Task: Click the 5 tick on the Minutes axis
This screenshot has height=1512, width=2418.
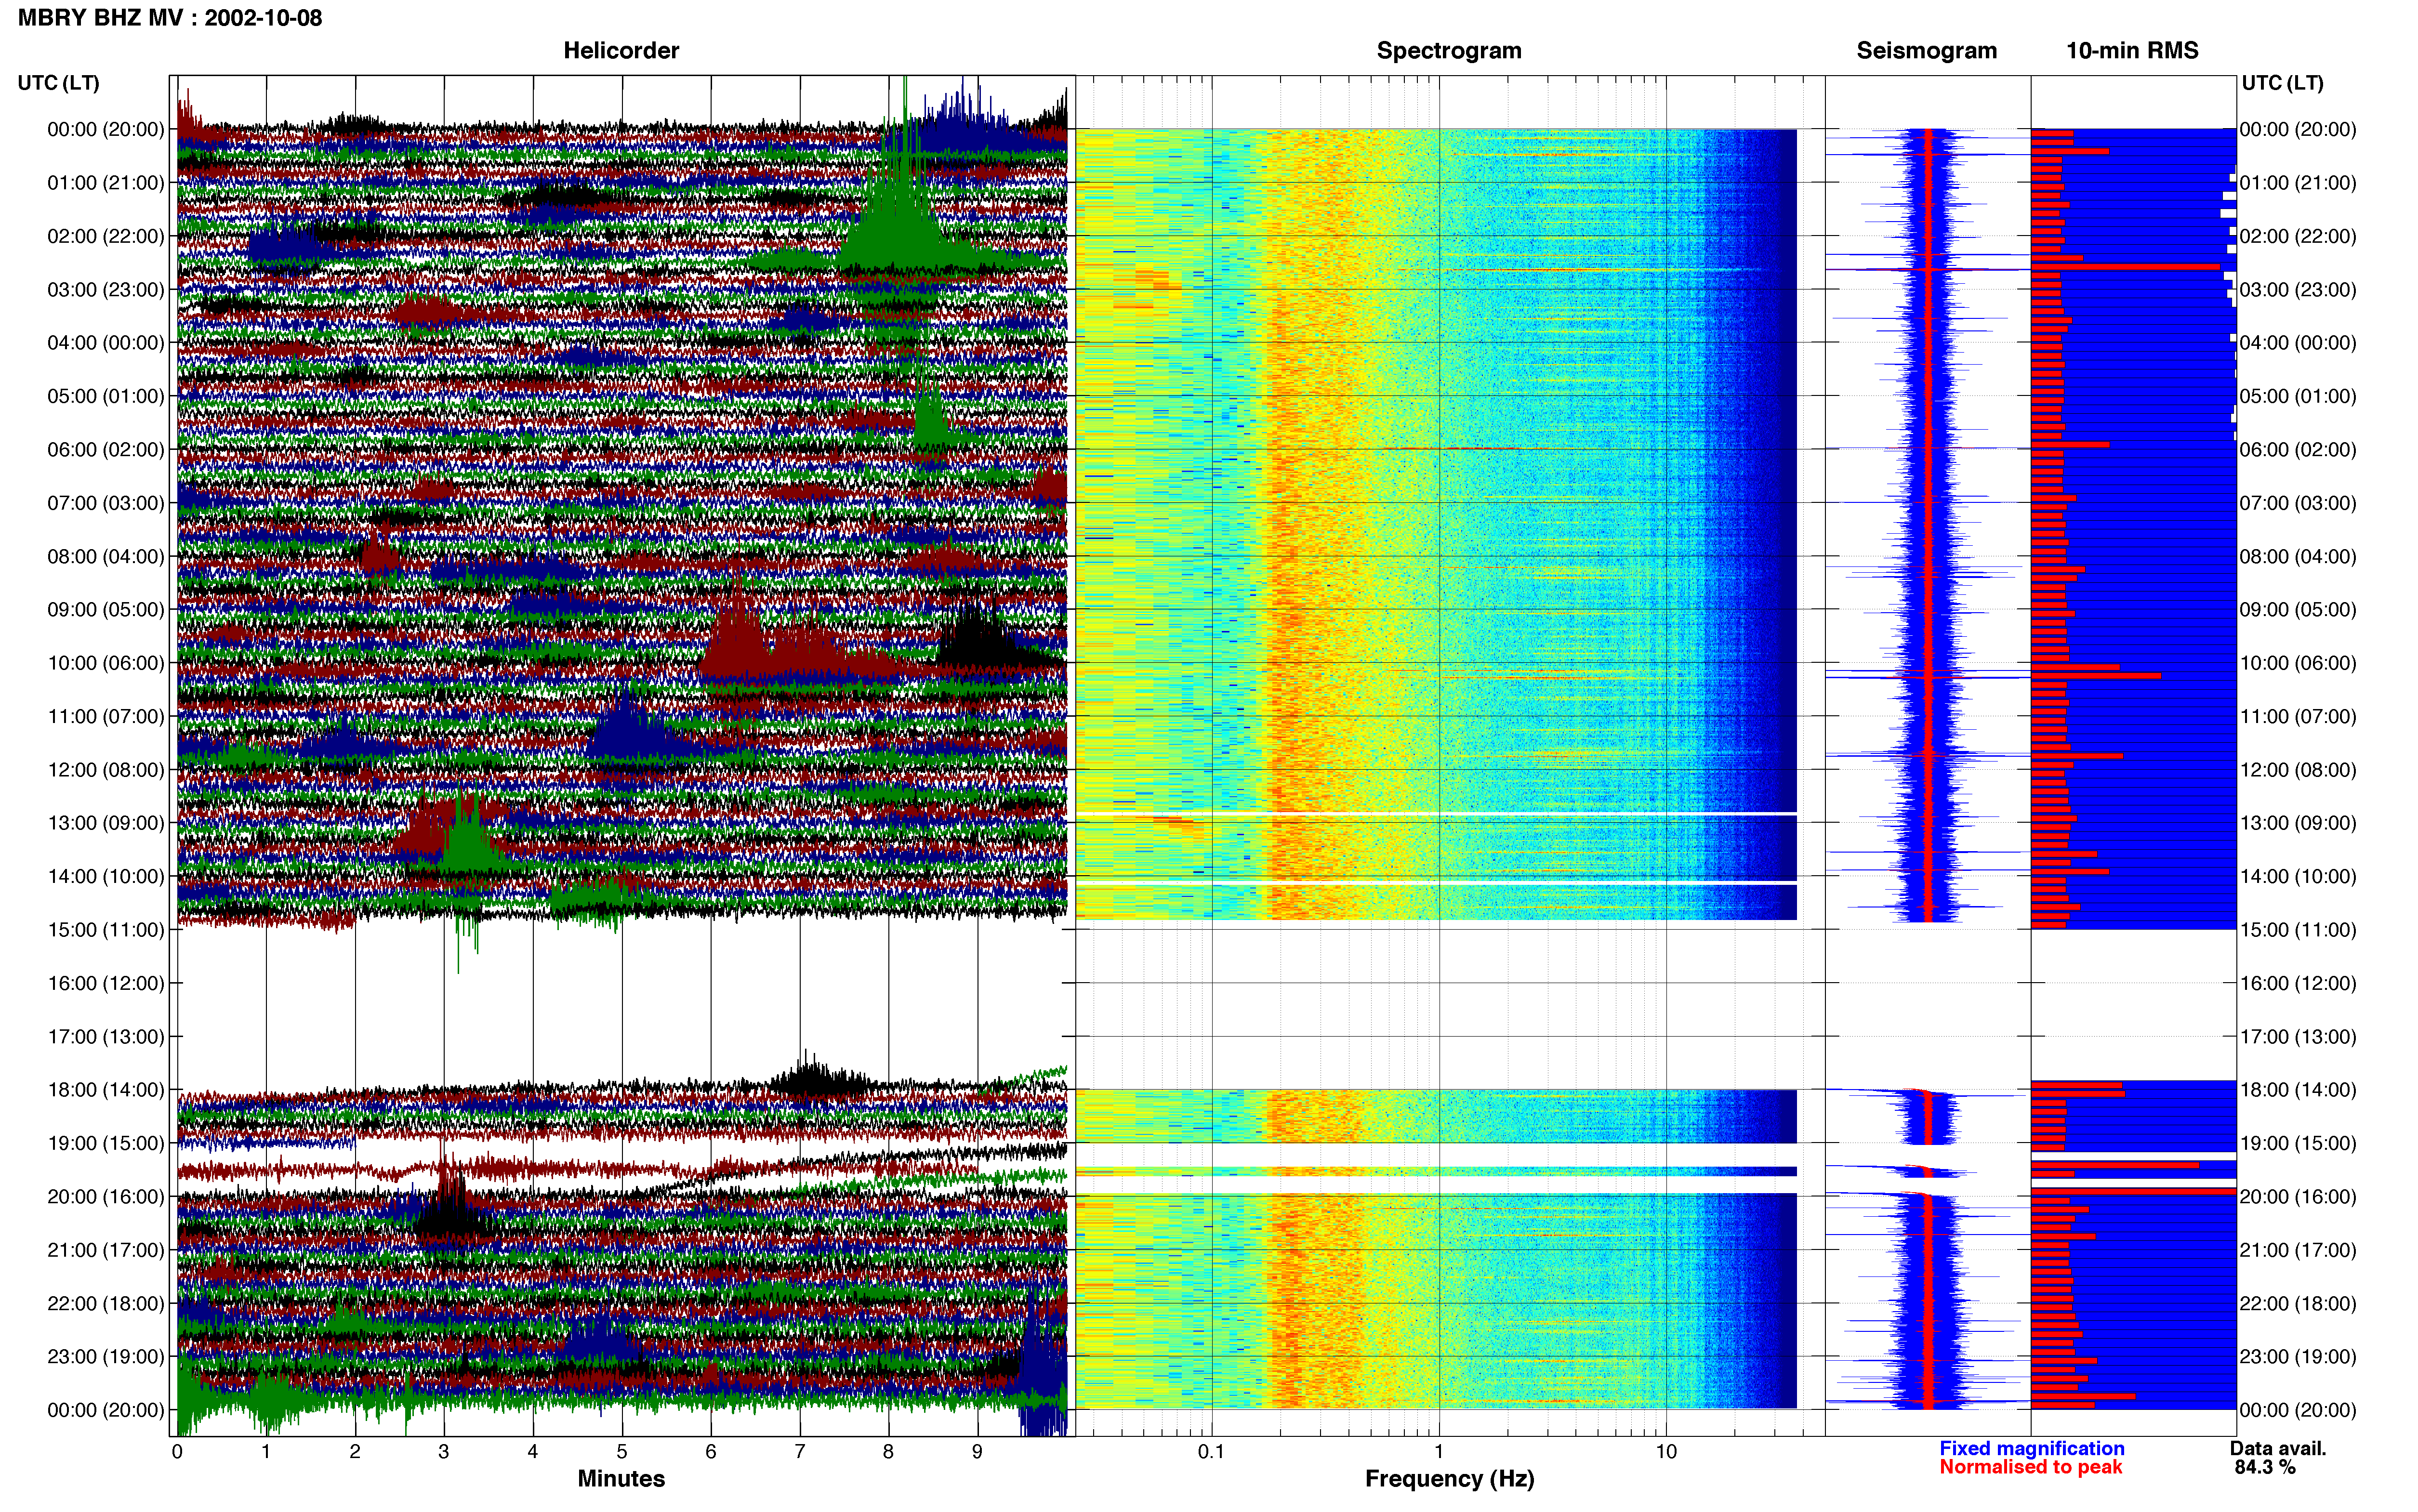Action: pos(622,1452)
